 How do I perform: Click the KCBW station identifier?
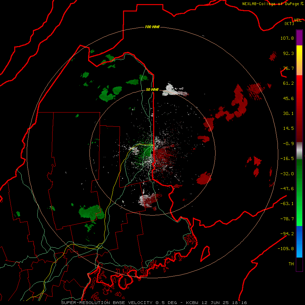[x=192, y=303]
